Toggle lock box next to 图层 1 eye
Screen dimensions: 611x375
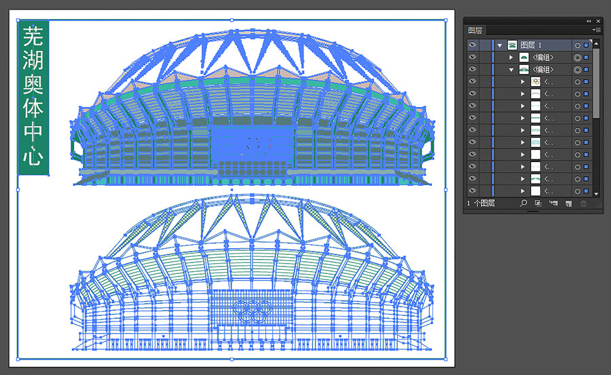tap(485, 45)
